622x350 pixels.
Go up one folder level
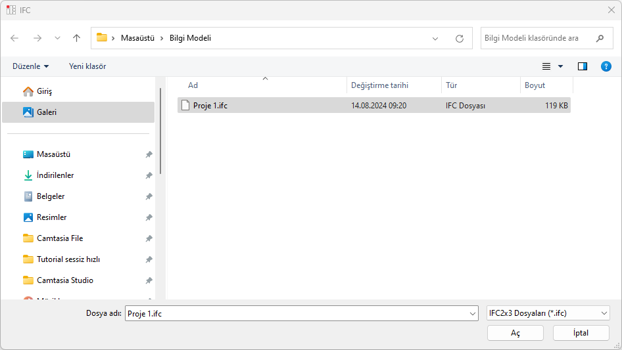click(x=76, y=38)
